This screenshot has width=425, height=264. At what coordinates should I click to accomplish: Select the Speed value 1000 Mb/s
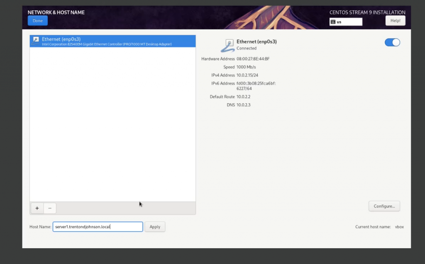click(246, 67)
